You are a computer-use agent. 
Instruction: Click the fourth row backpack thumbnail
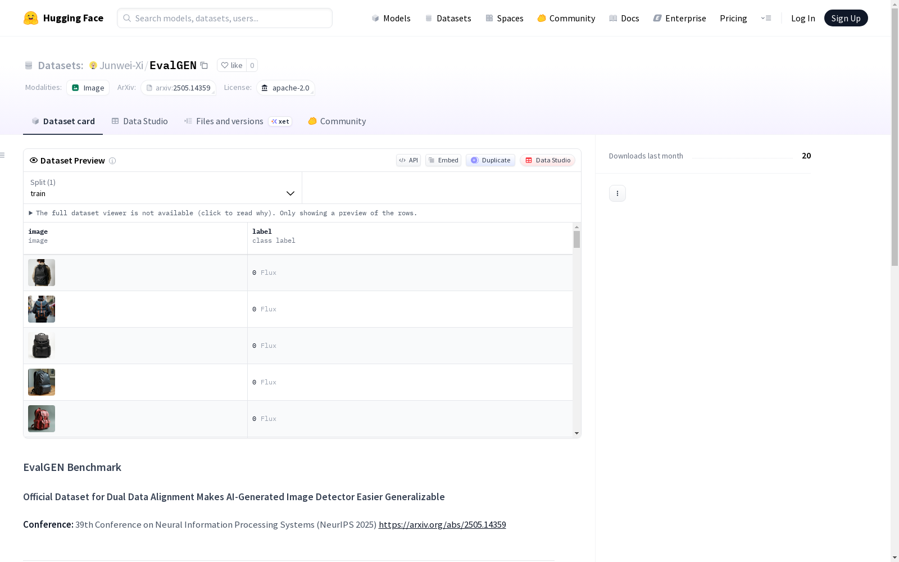click(42, 382)
